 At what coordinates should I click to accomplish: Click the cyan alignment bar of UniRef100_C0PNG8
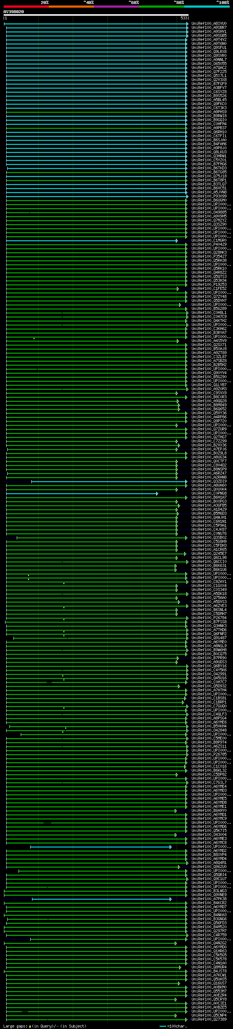(82, 494)
